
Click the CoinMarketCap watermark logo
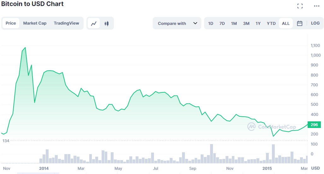click(x=272, y=126)
